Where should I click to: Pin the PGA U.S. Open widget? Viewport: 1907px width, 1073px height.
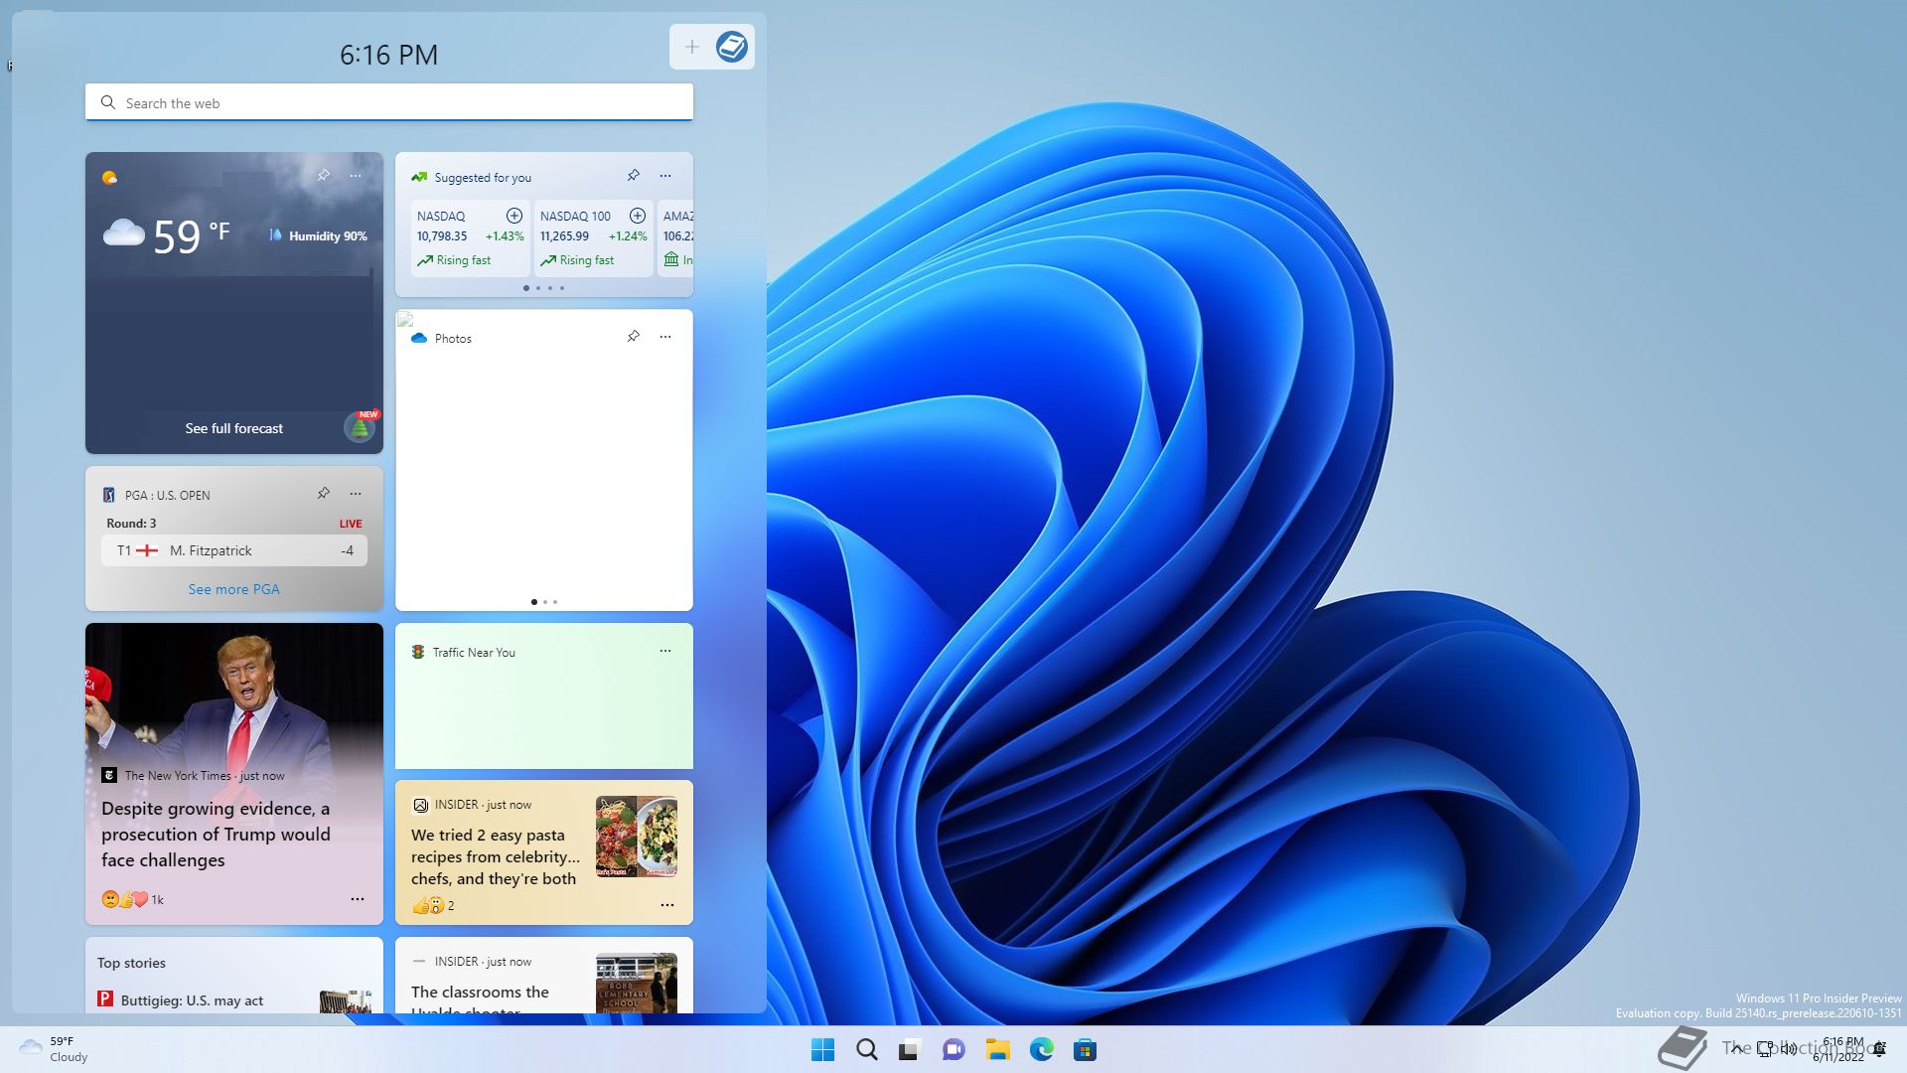[x=324, y=494]
